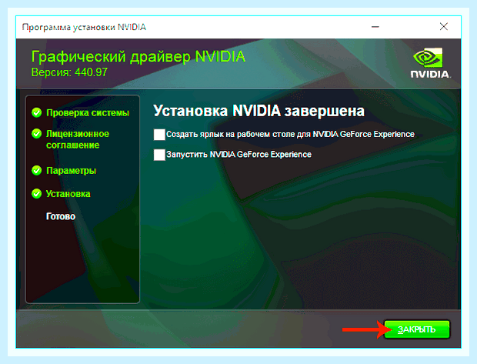
Task: Click the Программа установки NVIDIA title
Action: click(84, 27)
